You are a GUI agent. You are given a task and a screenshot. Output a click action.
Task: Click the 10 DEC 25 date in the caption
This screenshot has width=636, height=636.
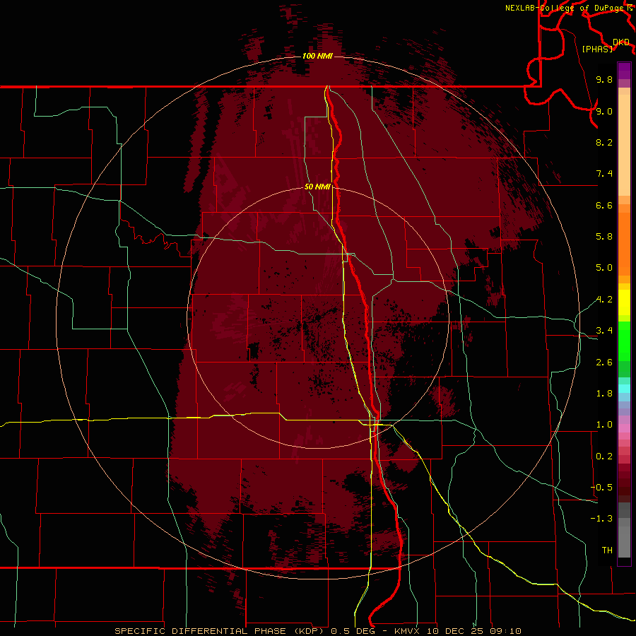click(454, 631)
